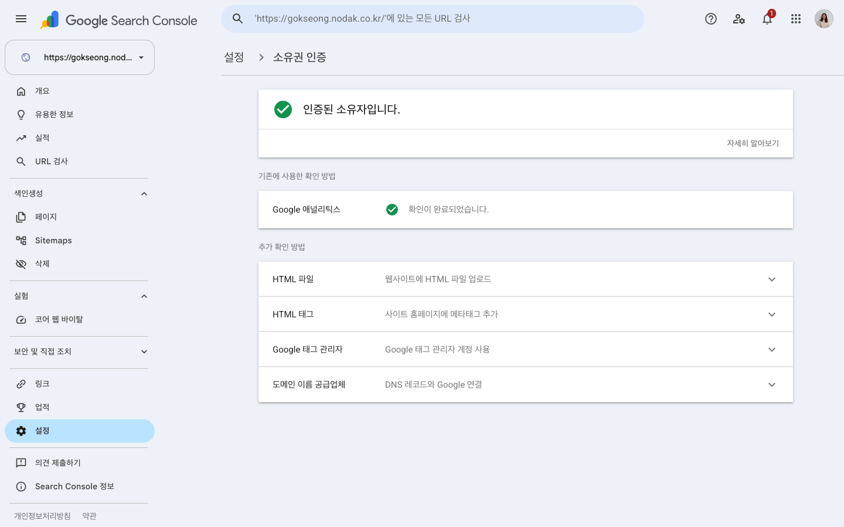
Task: Open 유용한 정보 lightbulb item
Action: pos(21,115)
